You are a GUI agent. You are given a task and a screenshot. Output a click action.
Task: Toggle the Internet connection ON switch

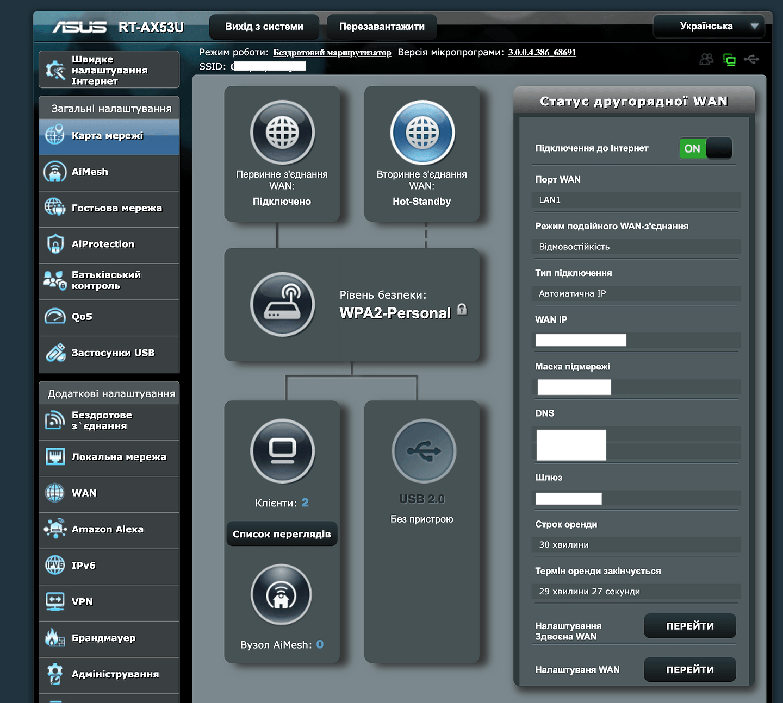[705, 148]
